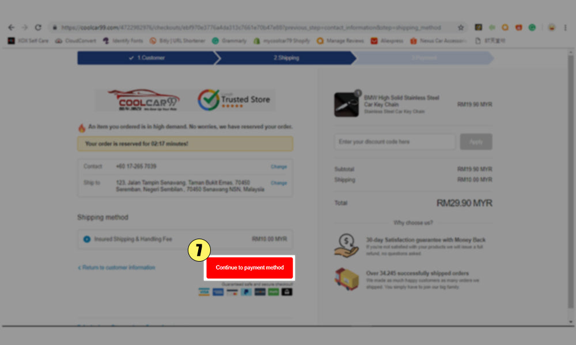Click the red extension icon in the toolbar
Screen dimensions: 576x345
(519, 27)
